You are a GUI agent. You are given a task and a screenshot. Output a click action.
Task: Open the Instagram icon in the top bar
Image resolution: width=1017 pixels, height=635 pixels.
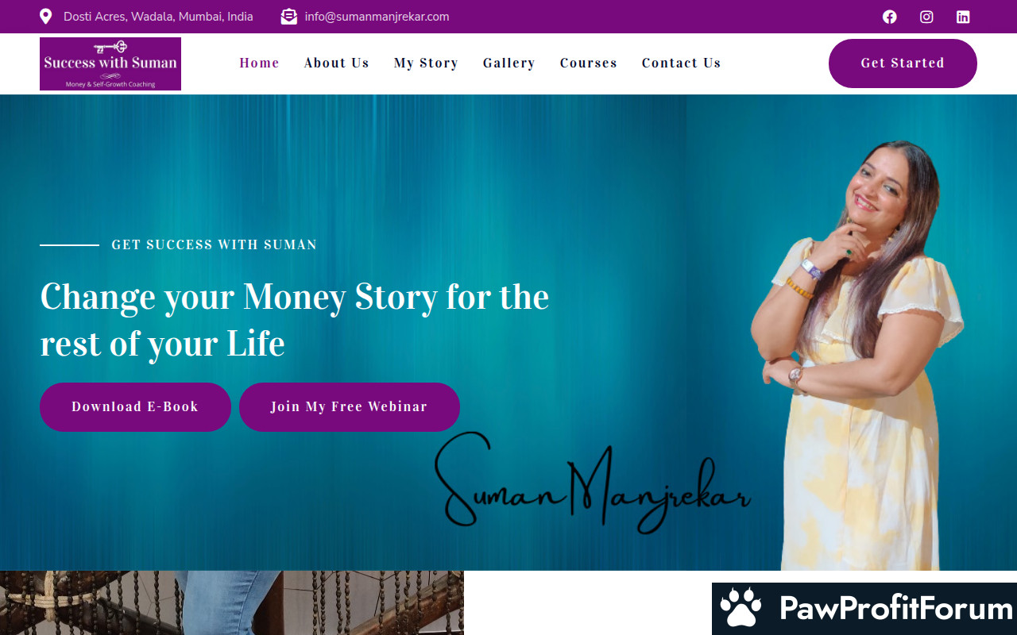(926, 17)
